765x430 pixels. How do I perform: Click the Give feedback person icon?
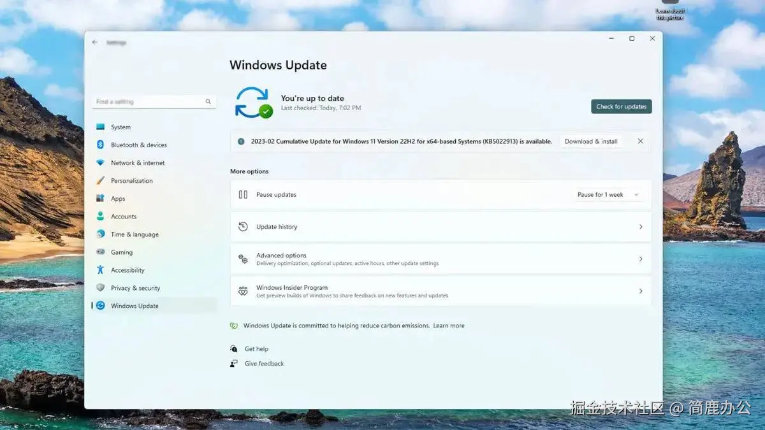click(234, 363)
